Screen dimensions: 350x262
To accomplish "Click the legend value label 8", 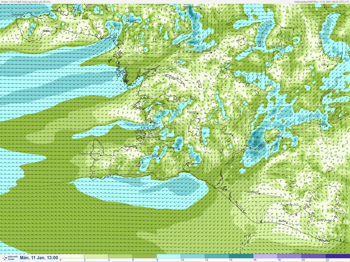I will 157,260.
